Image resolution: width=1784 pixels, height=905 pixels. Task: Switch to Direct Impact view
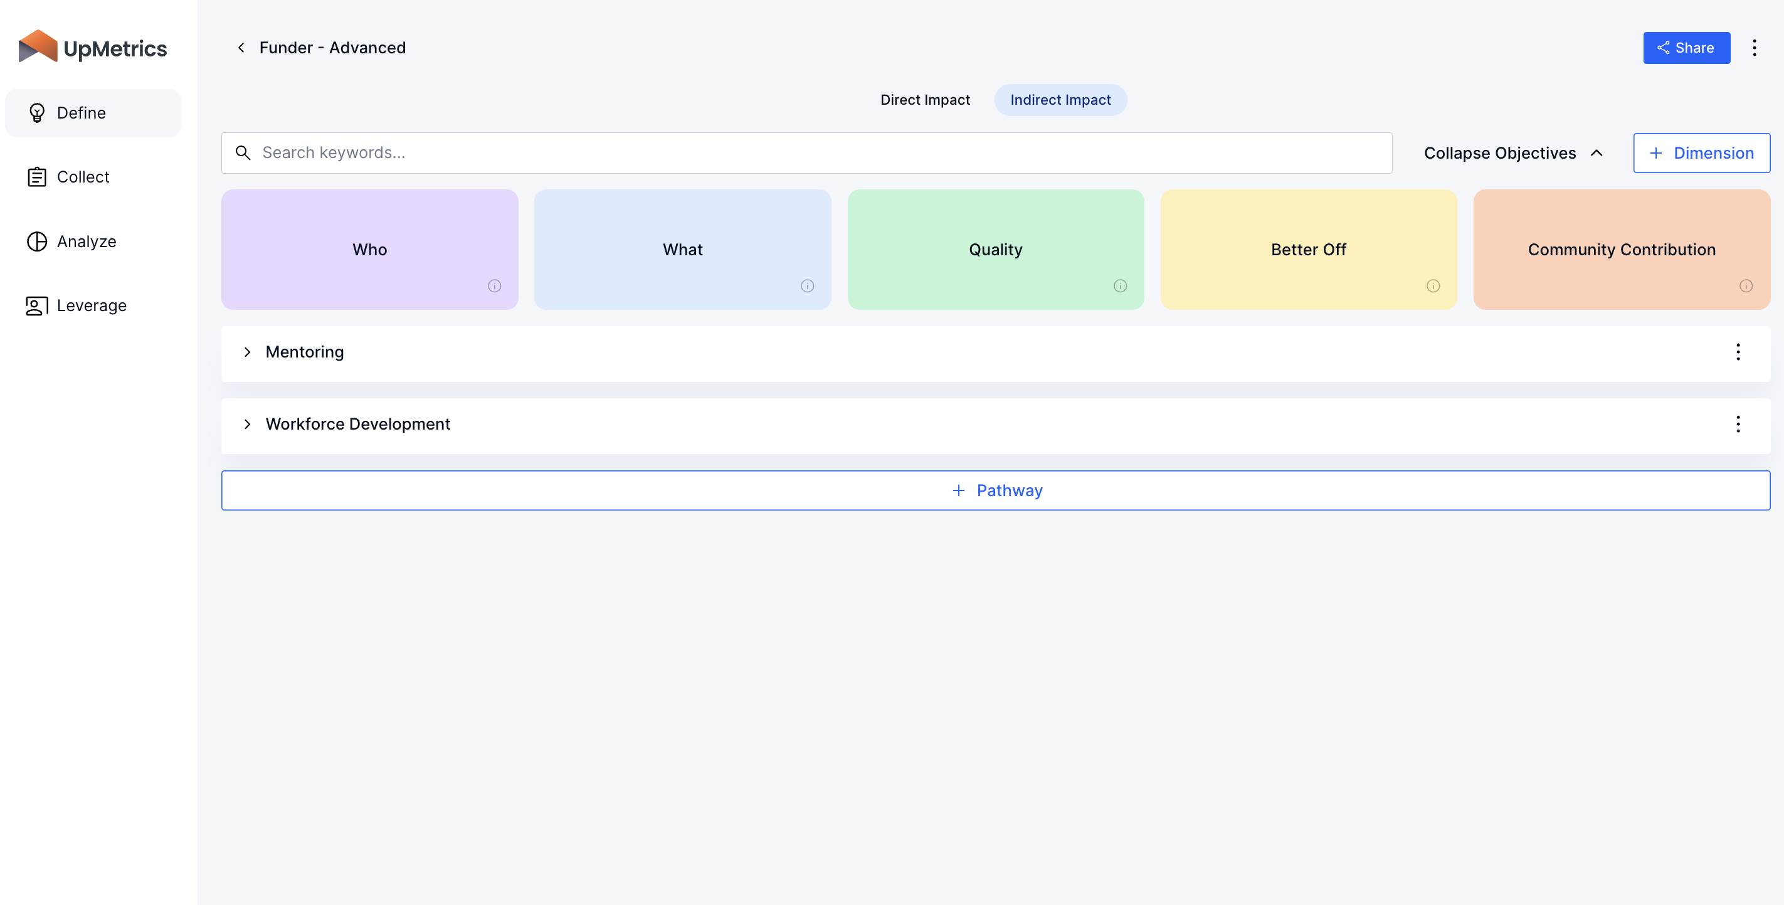(926, 99)
